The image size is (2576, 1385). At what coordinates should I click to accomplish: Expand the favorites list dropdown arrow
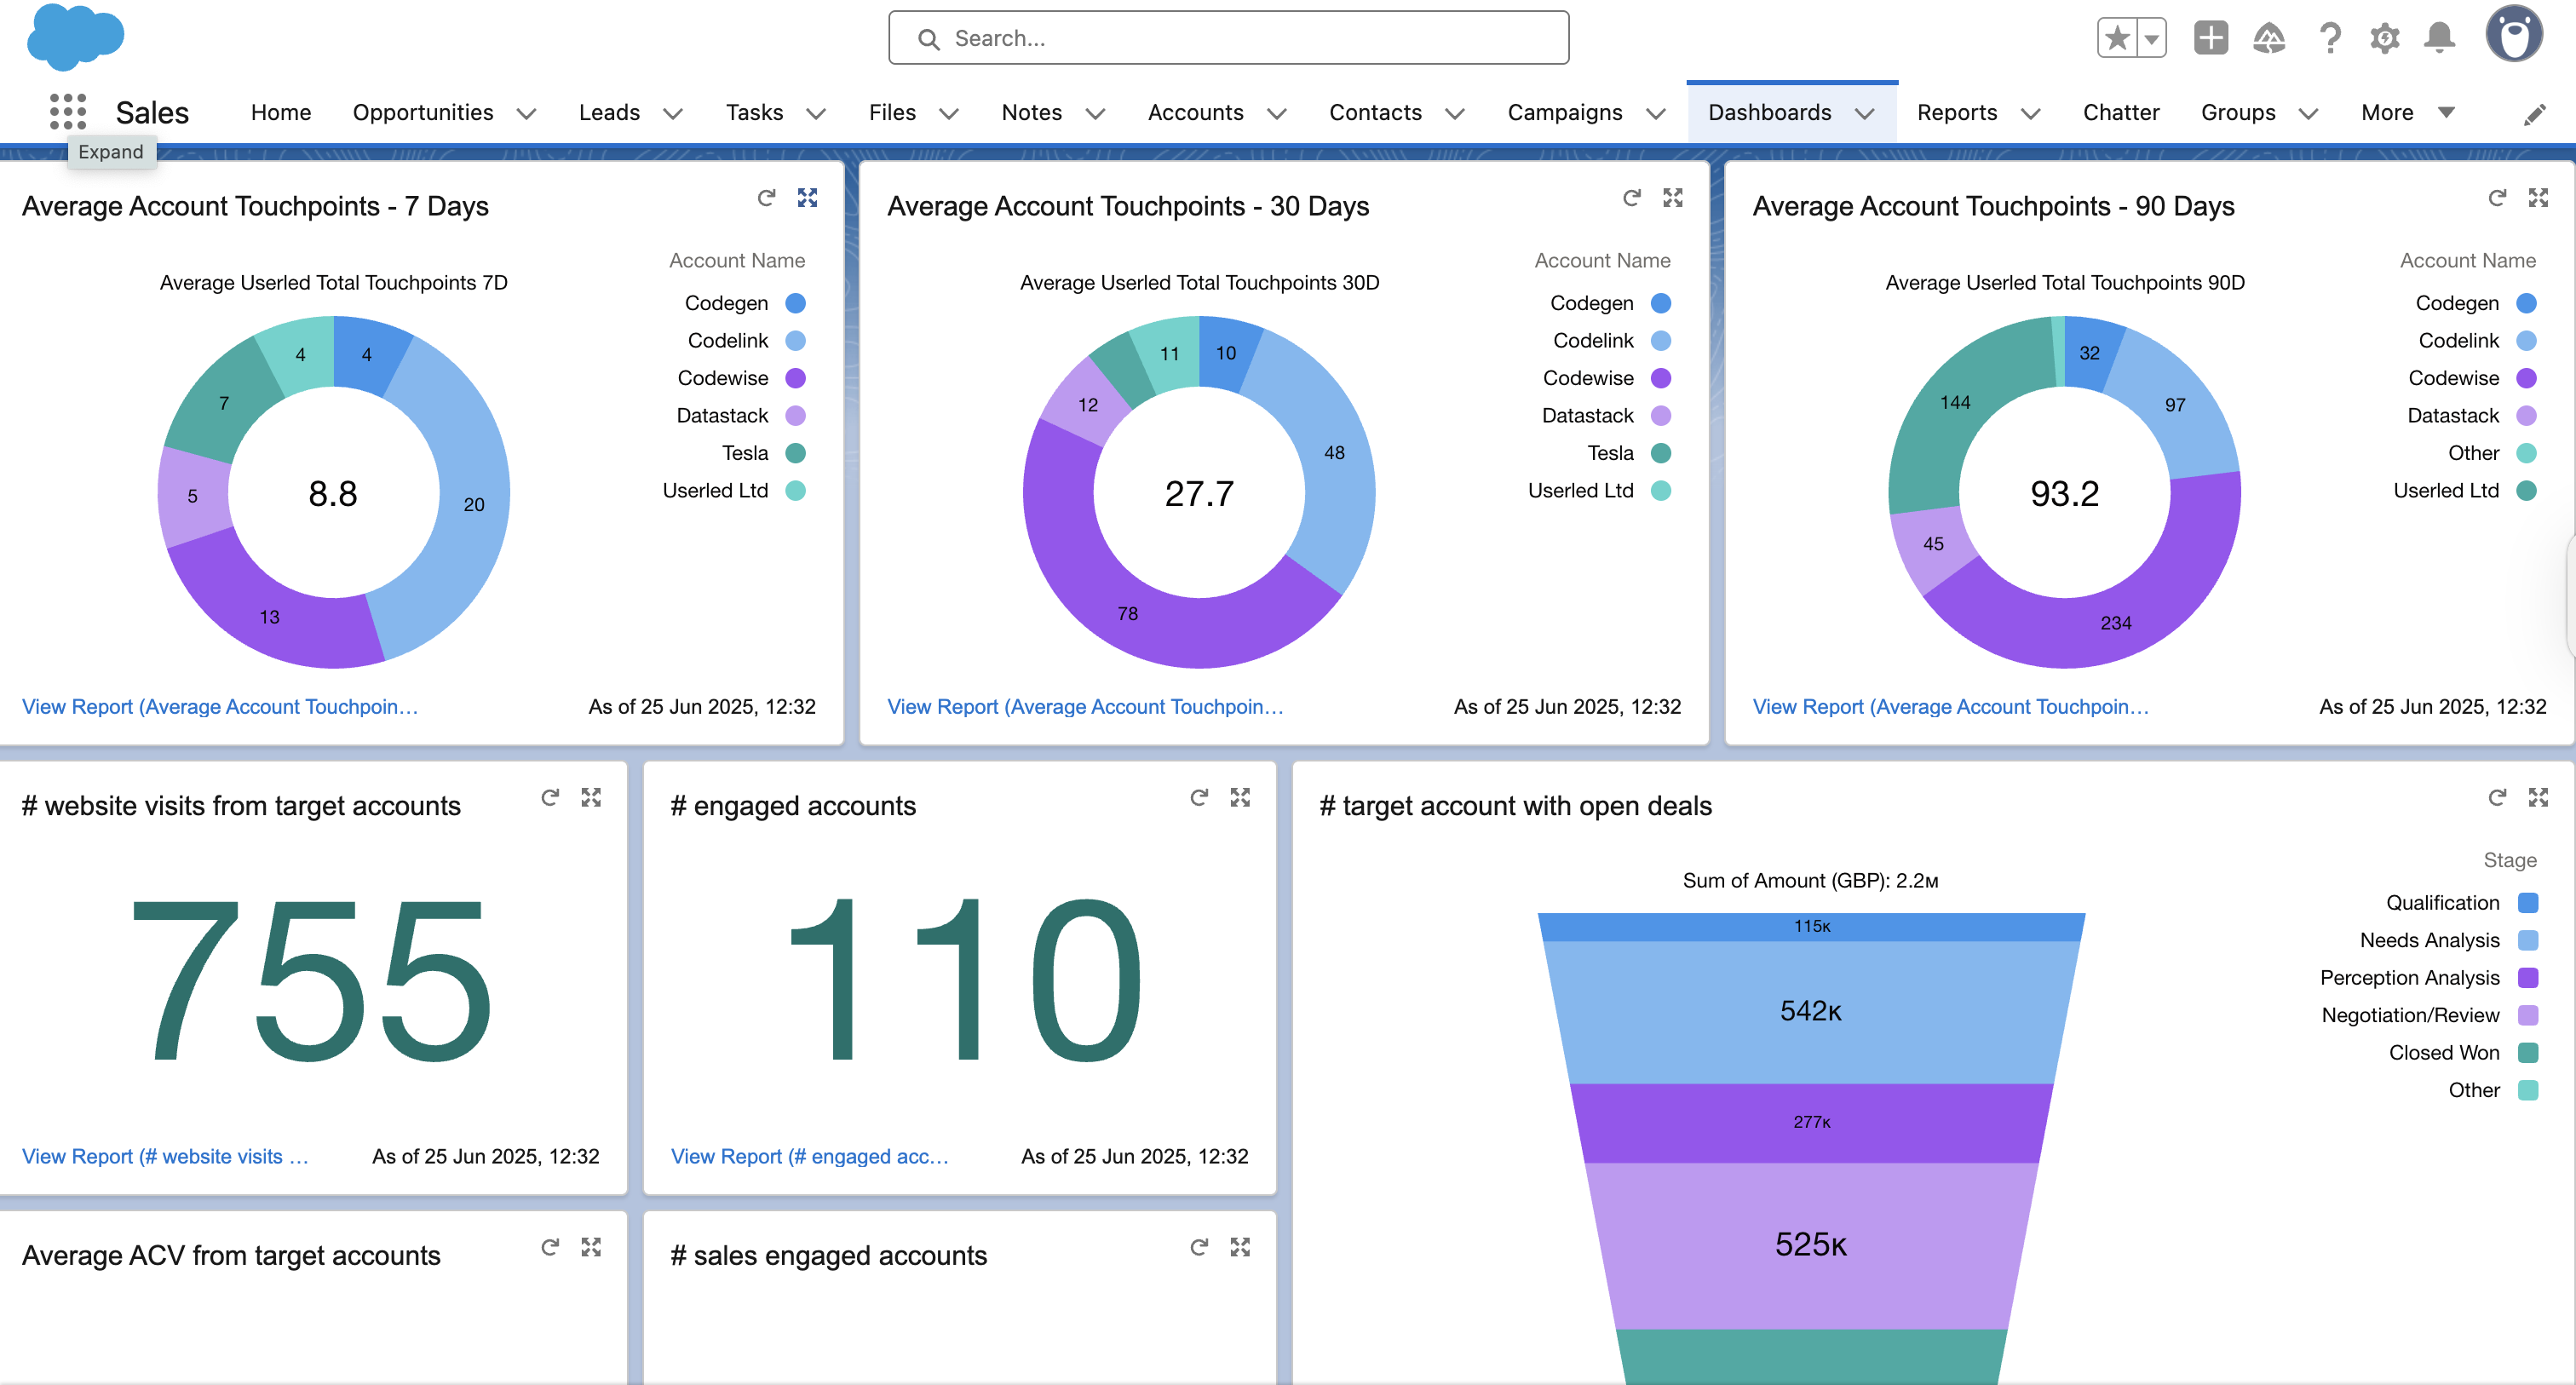click(x=2151, y=38)
